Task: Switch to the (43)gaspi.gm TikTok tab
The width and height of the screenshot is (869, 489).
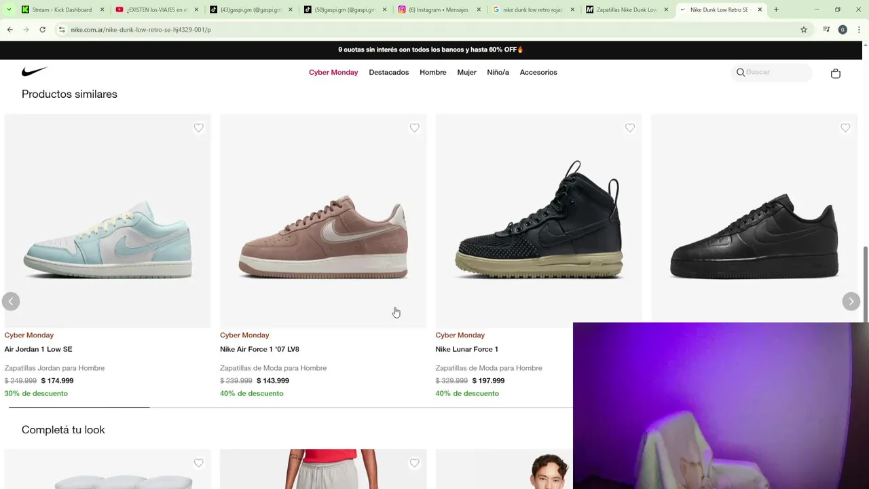Action: (x=251, y=10)
